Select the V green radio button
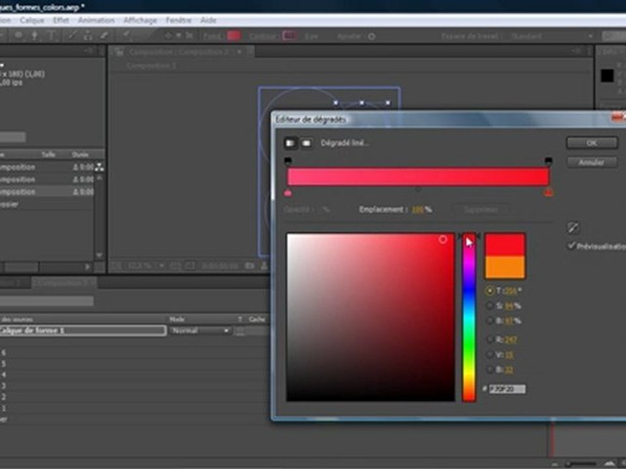 point(490,354)
